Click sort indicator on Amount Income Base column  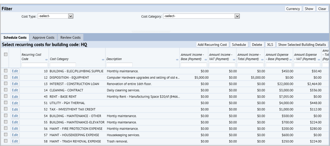click(x=206, y=59)
